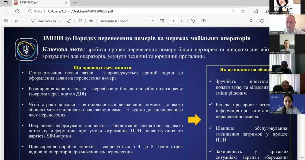
Task: Open the PDF table of contents
Action: (6, 21)
